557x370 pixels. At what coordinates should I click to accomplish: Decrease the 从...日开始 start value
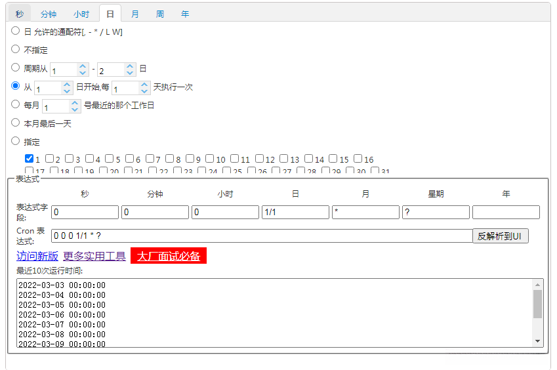coord(67,91)
